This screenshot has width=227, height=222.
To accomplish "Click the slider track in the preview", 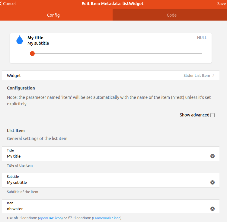I will click(x=121, y=54).
